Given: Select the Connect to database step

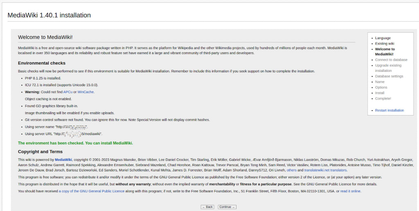Looking at the screenshot, I should 391,60.
